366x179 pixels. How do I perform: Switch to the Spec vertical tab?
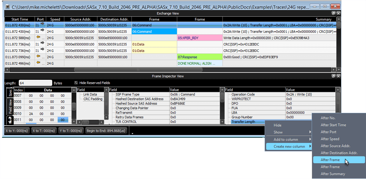coord(10,93)
